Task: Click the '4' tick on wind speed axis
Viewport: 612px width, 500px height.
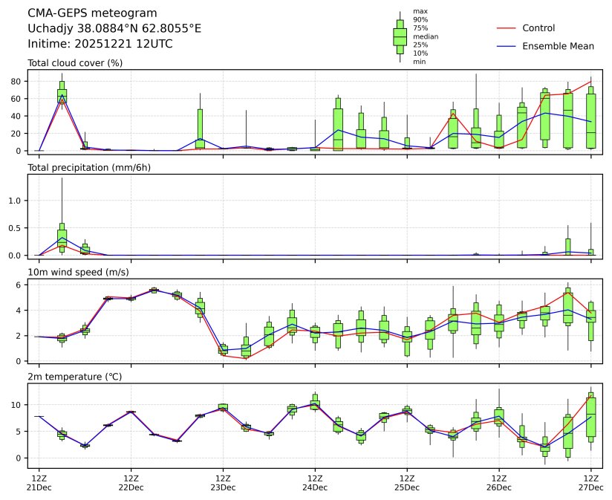Action: (18, 311)
